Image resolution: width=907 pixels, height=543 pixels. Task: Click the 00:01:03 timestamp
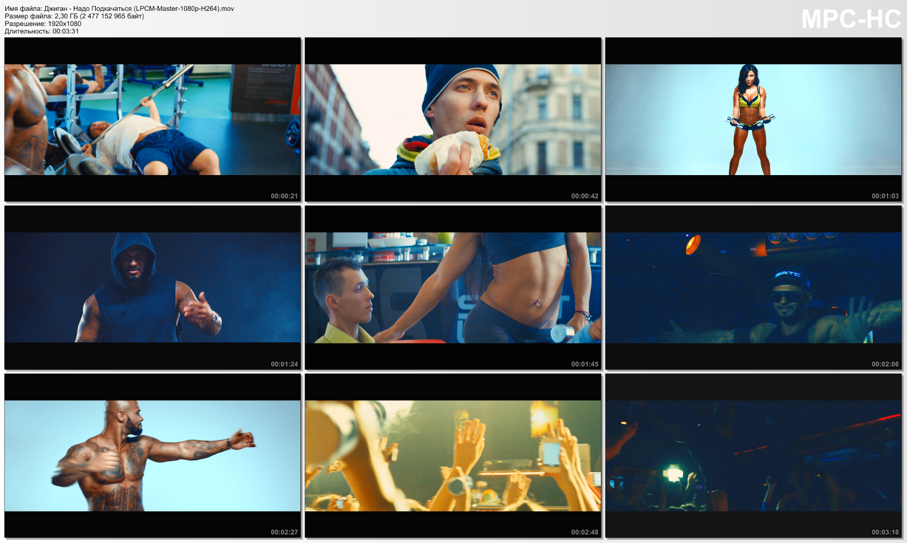885,196
